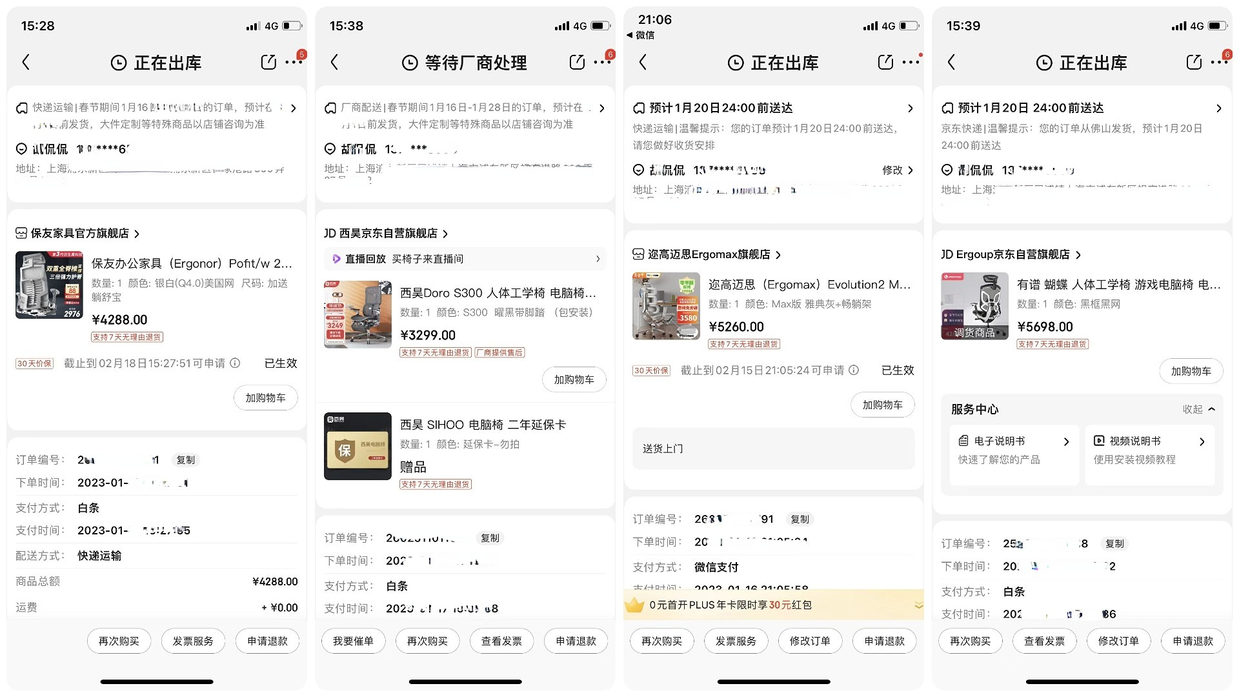Tap the 我要催单 button

point(354,640)
